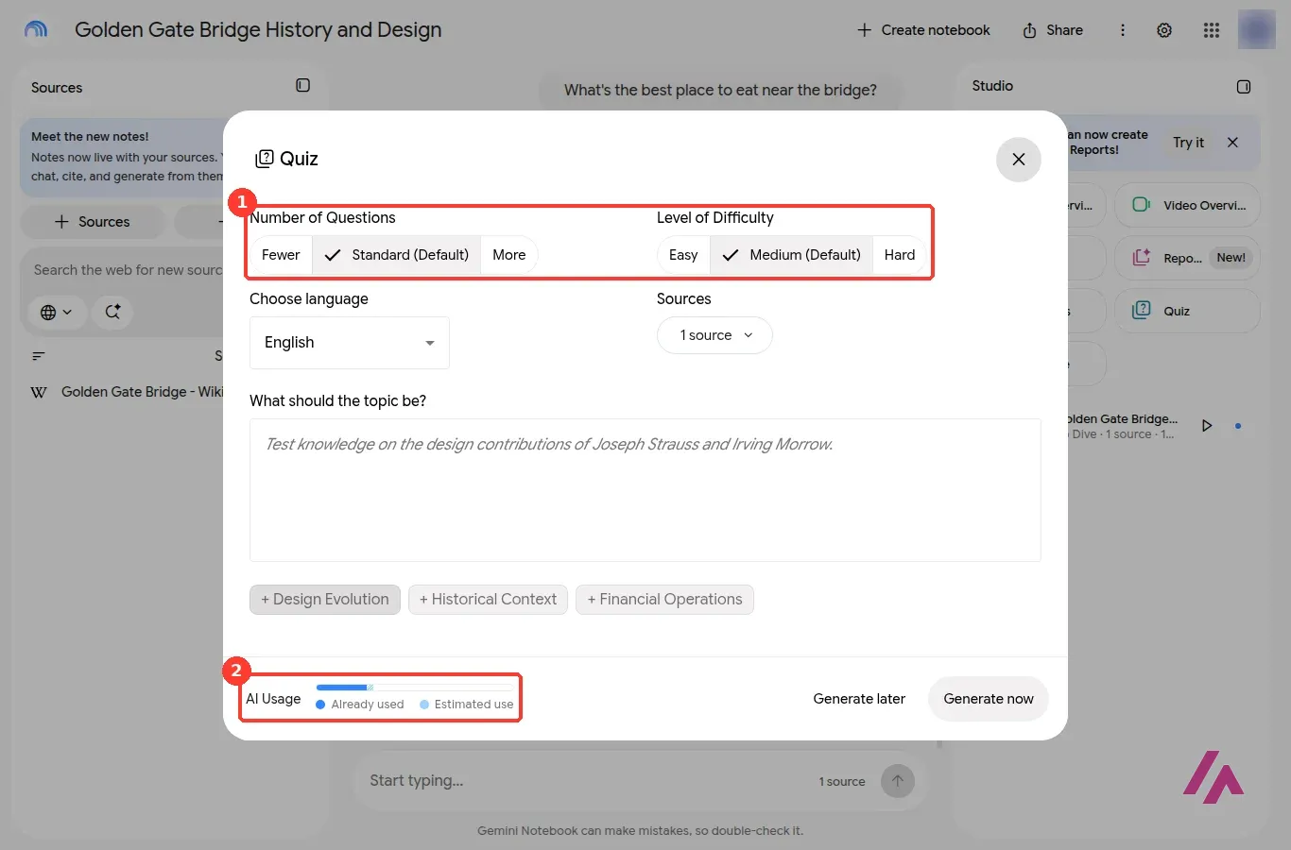Add the Historical Context topic suggestion
Image resolution: width=1291 pixels, height=850 pixels.
pyautogui.click(x=488, y=600)
